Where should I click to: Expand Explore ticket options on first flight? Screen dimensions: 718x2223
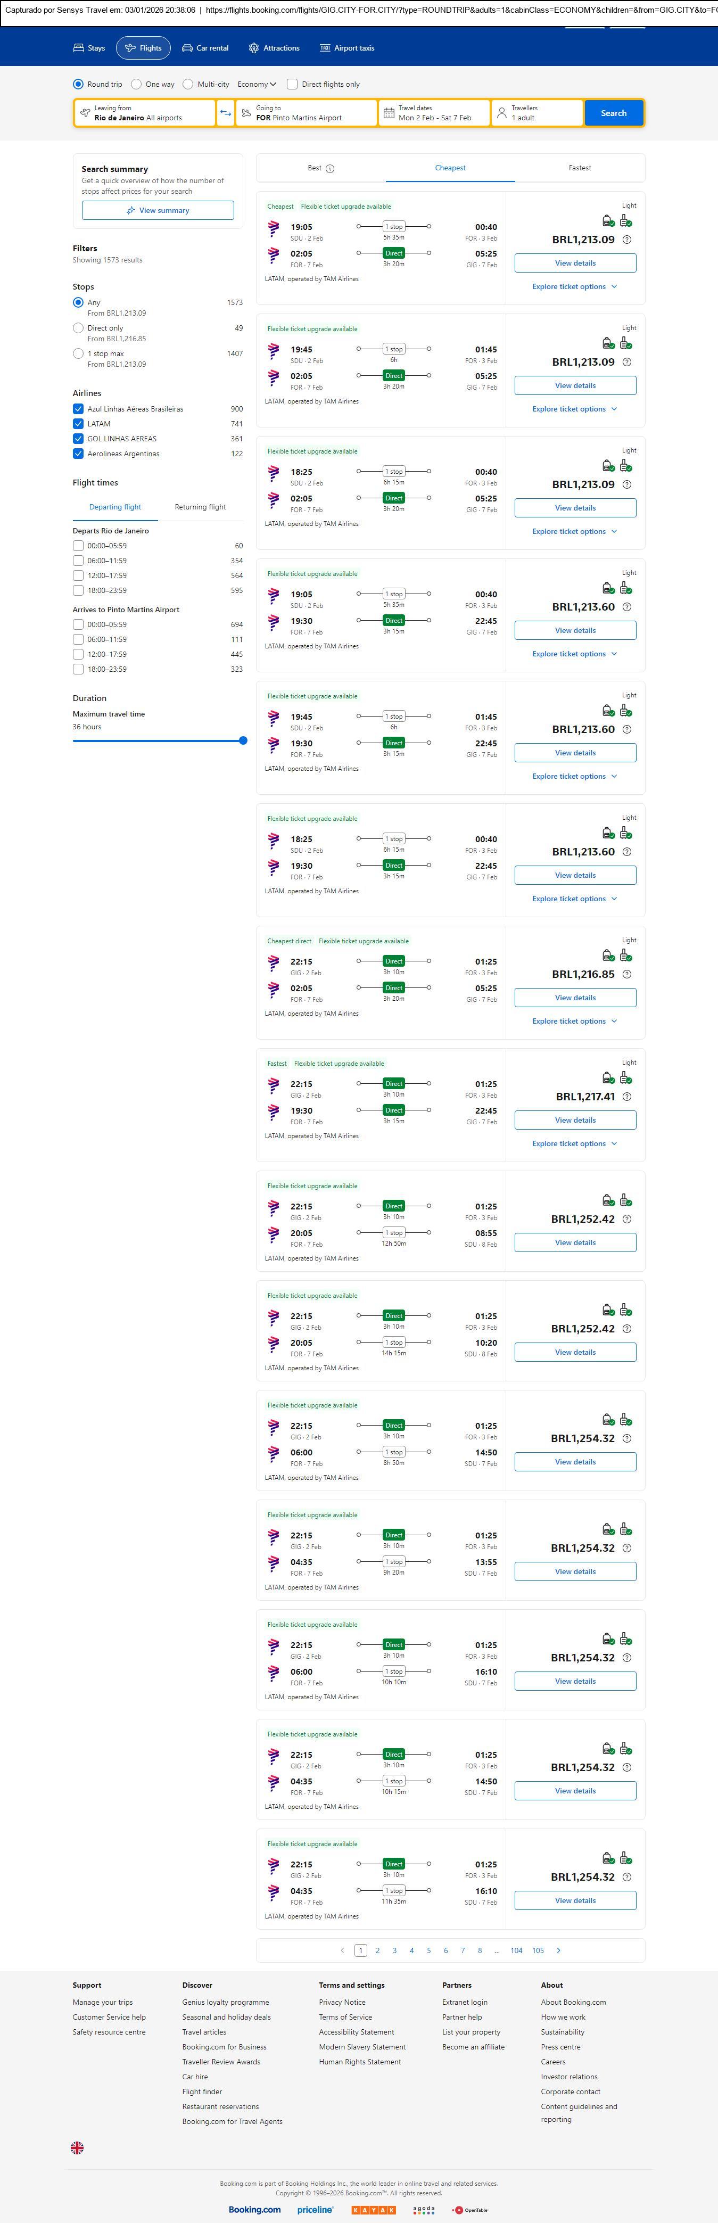[575, 286]
